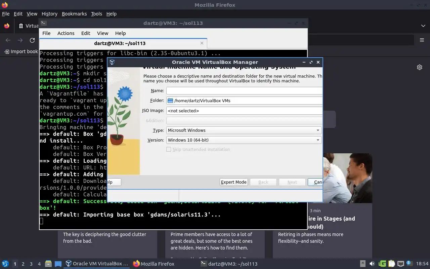This screenshot has width=430, height=269.
Task: Toggle Skip Unattended Installation checkbox
Action: point(169,149)
